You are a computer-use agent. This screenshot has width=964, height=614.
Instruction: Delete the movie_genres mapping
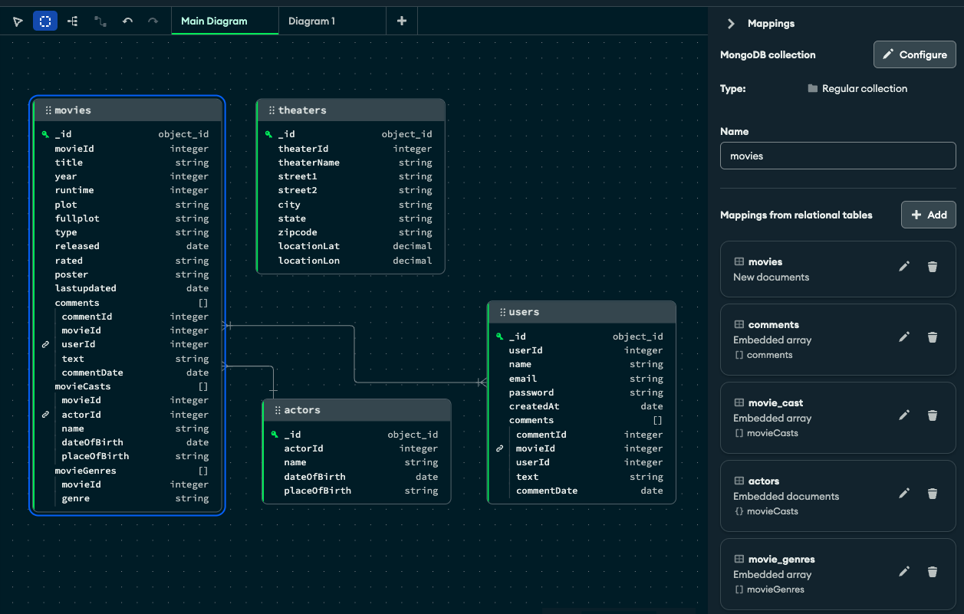[x=933, y=572]
